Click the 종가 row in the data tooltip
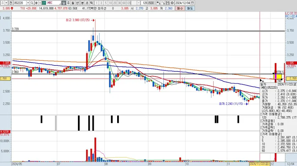 pos(278,101)
